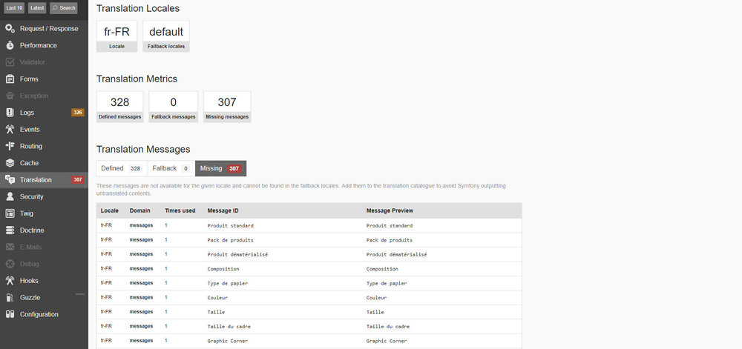Click the Exception icon in sidebar

[x=10, y=96]
